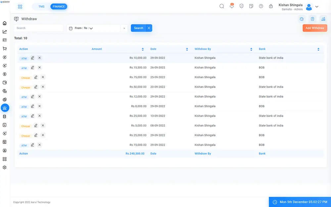Open the wallet sidebar icon
Image resolution: width=331 pixels, height=207 pixels.
coord(5,82)
